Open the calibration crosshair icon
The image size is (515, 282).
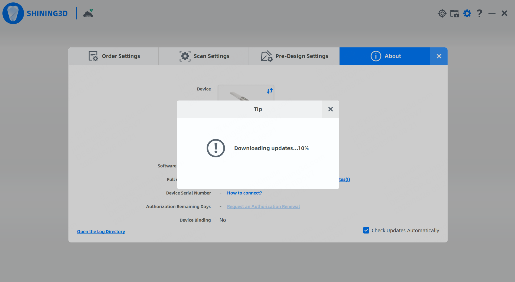[442, 13]
